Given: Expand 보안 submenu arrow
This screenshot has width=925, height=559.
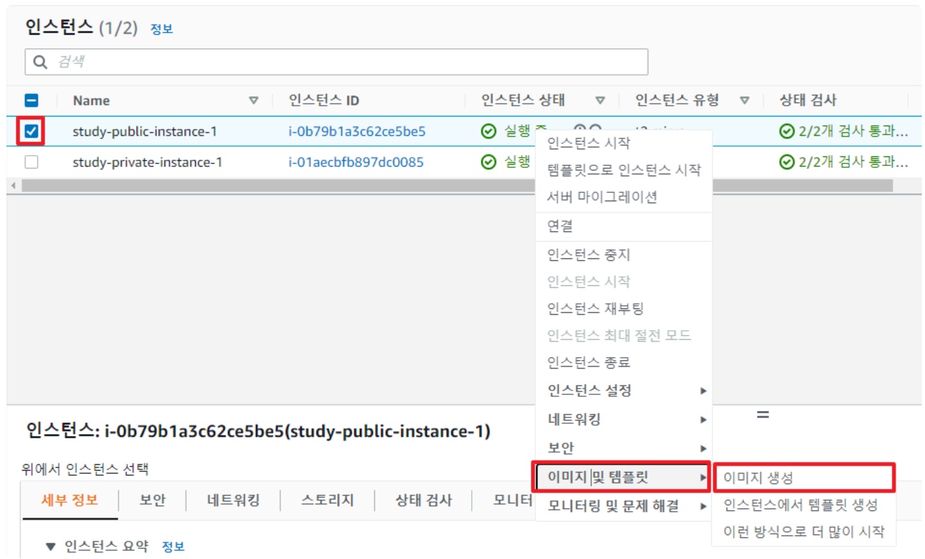Looking at the screenshot, I should click(704, 449).
